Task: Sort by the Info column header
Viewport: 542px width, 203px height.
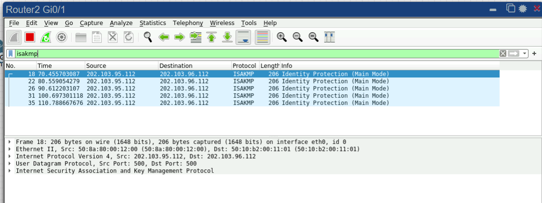Action: (389, 65)
